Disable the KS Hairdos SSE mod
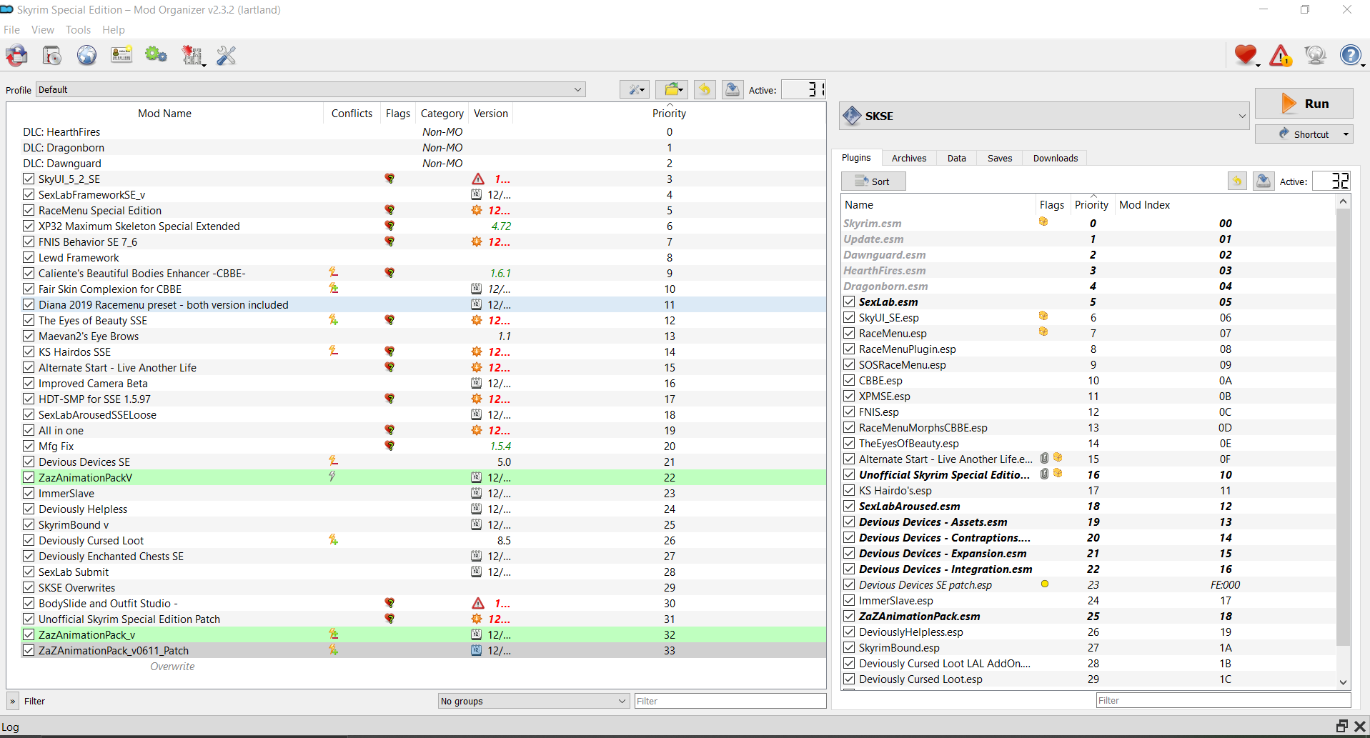 point(29,352)
